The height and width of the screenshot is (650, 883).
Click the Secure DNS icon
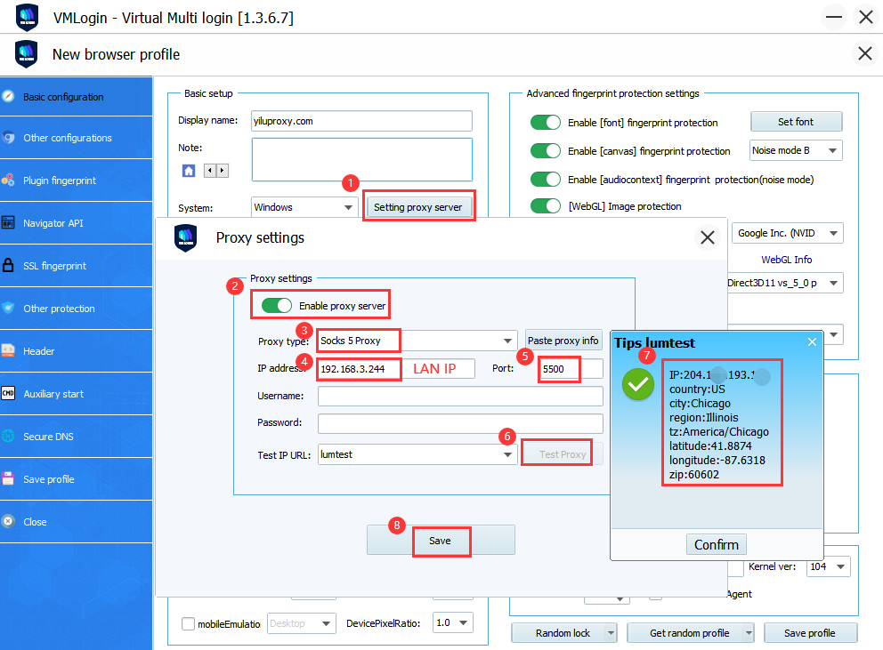coord(8,436)
